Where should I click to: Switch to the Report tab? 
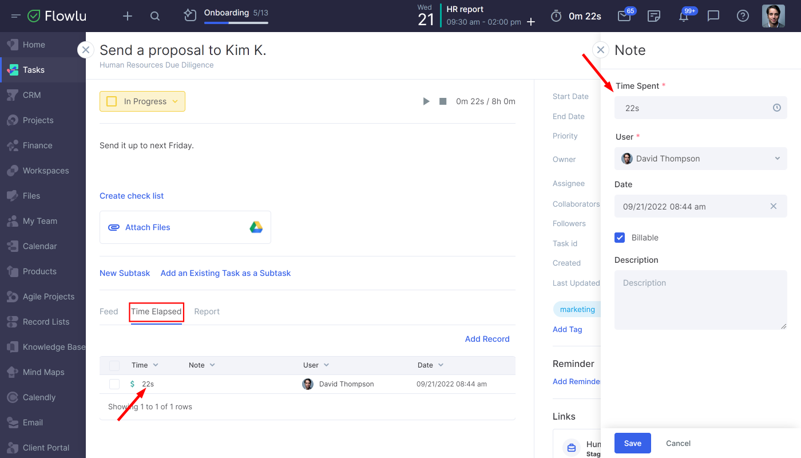(207, 311)
